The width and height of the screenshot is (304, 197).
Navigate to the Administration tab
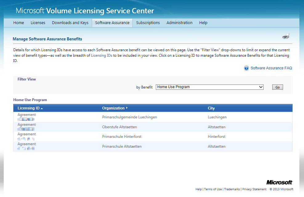pos(179,23)
